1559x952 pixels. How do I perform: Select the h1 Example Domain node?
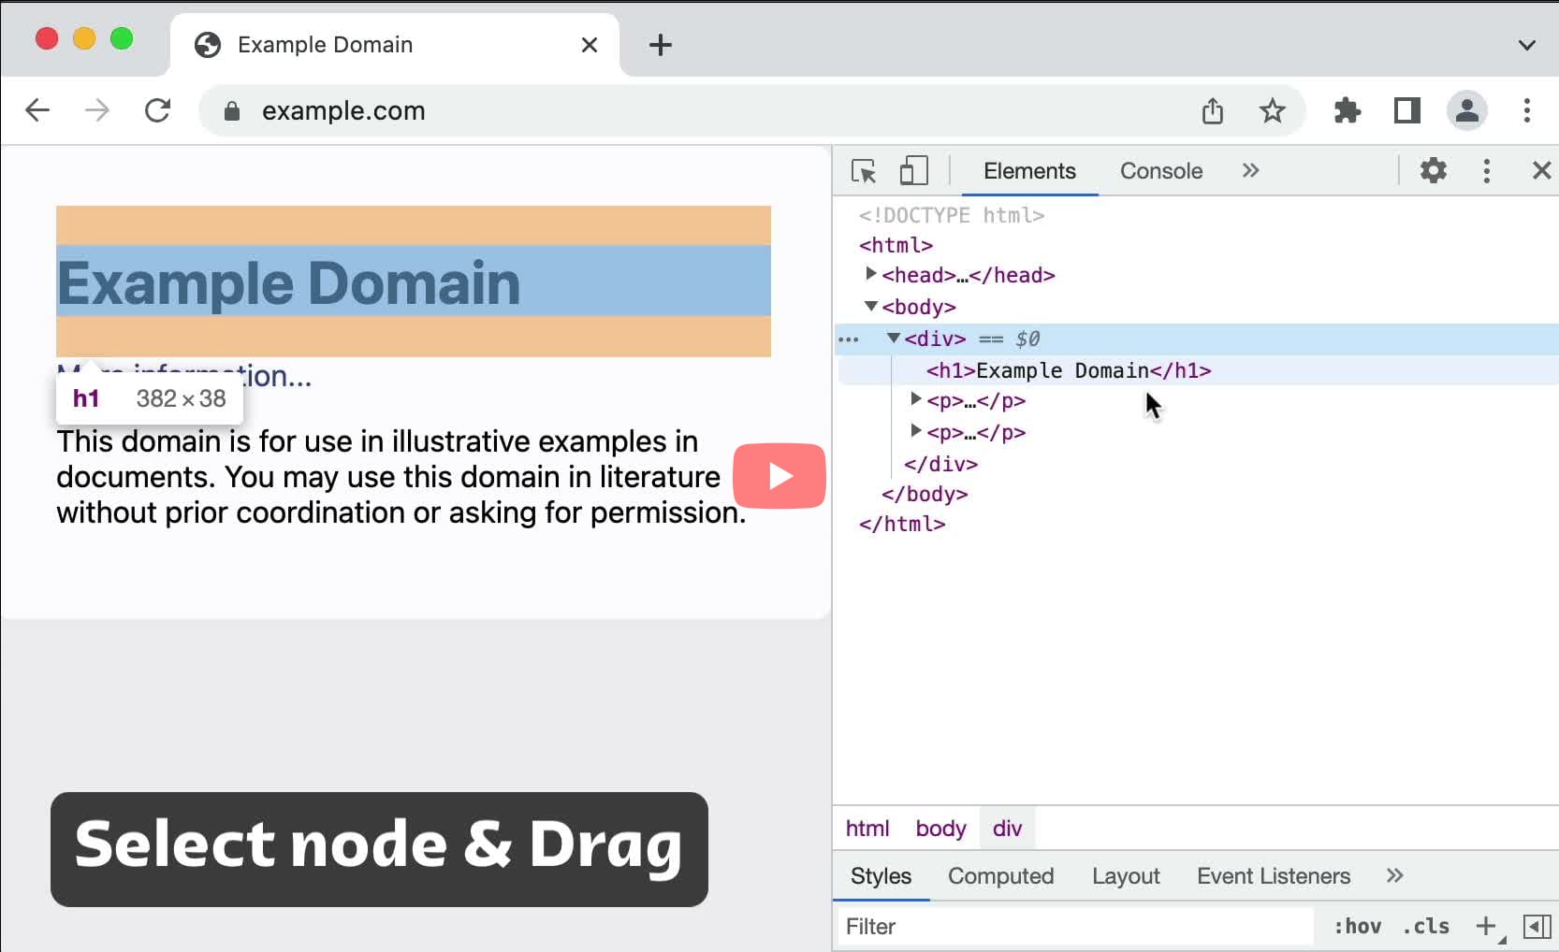(x=1069, y=370)
